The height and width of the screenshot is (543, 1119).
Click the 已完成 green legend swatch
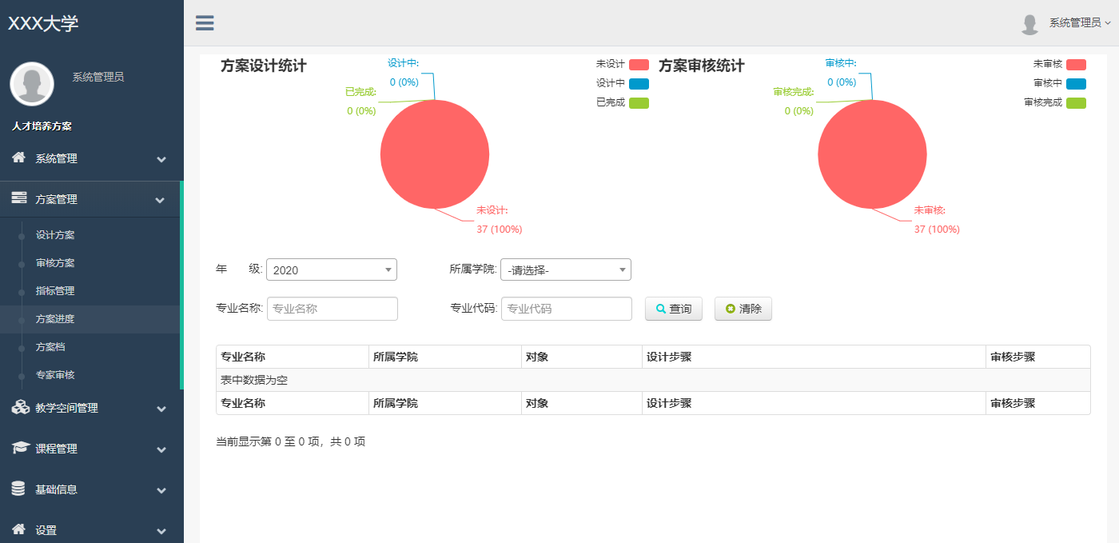pos(639,102)
